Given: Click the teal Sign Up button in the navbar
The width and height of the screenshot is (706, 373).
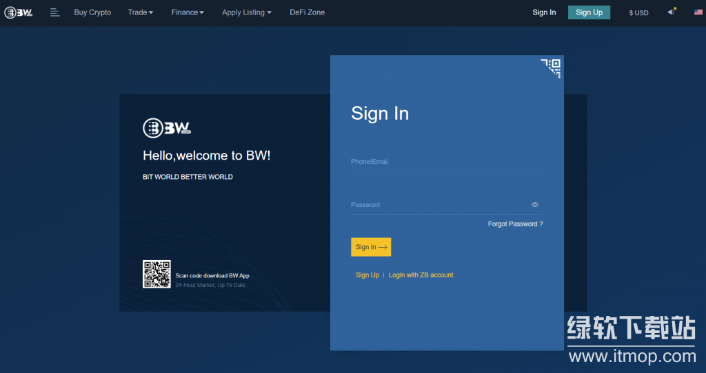Looking at the screenshot, I should click(589, 12).
